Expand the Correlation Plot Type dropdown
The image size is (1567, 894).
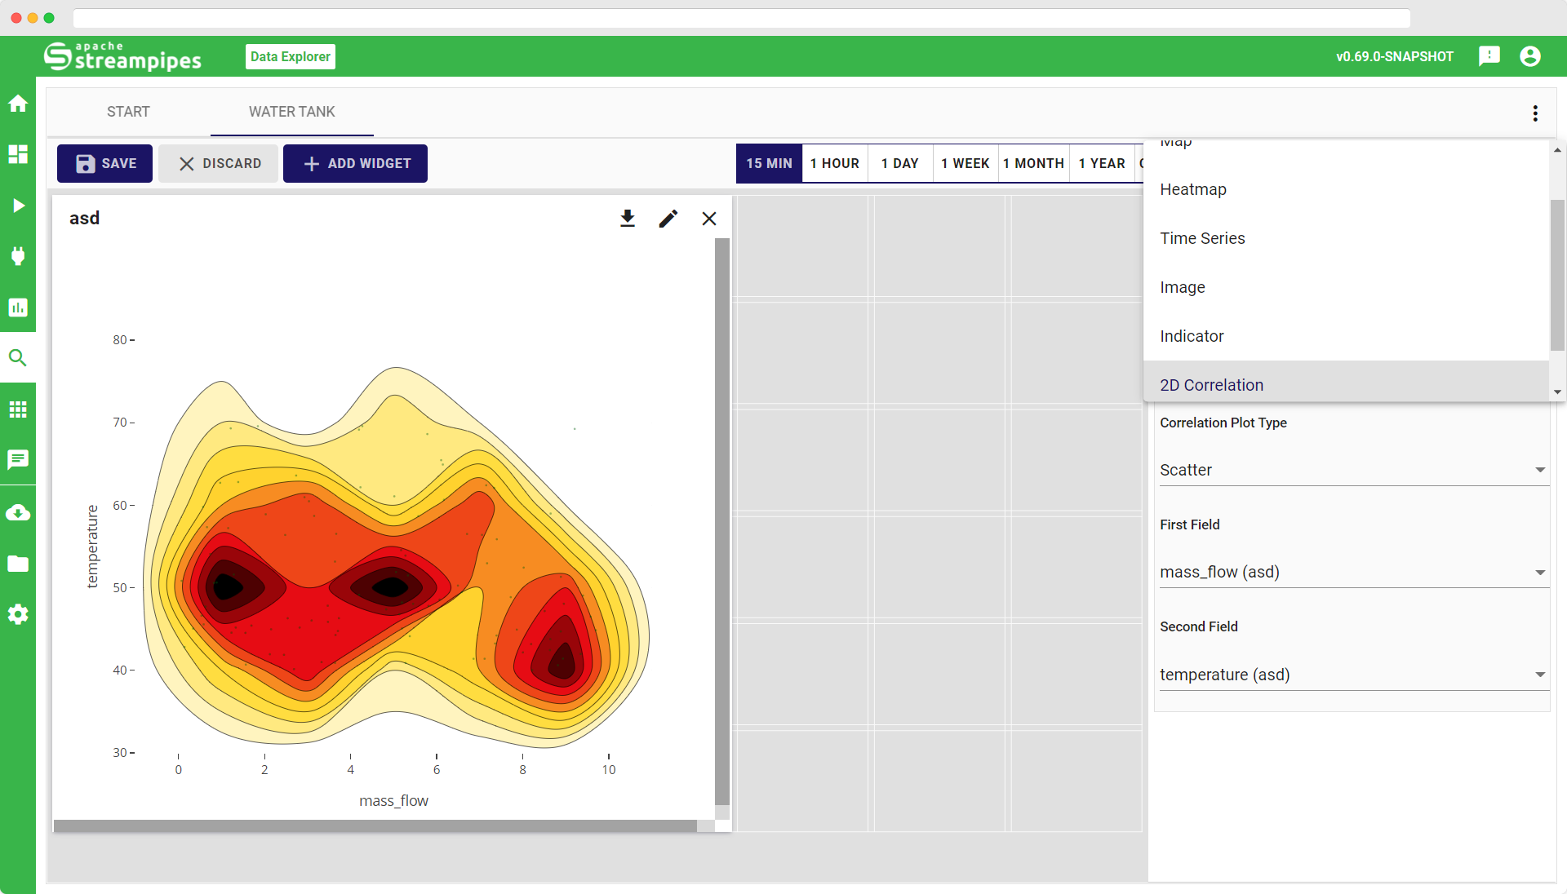(1353, 470)
